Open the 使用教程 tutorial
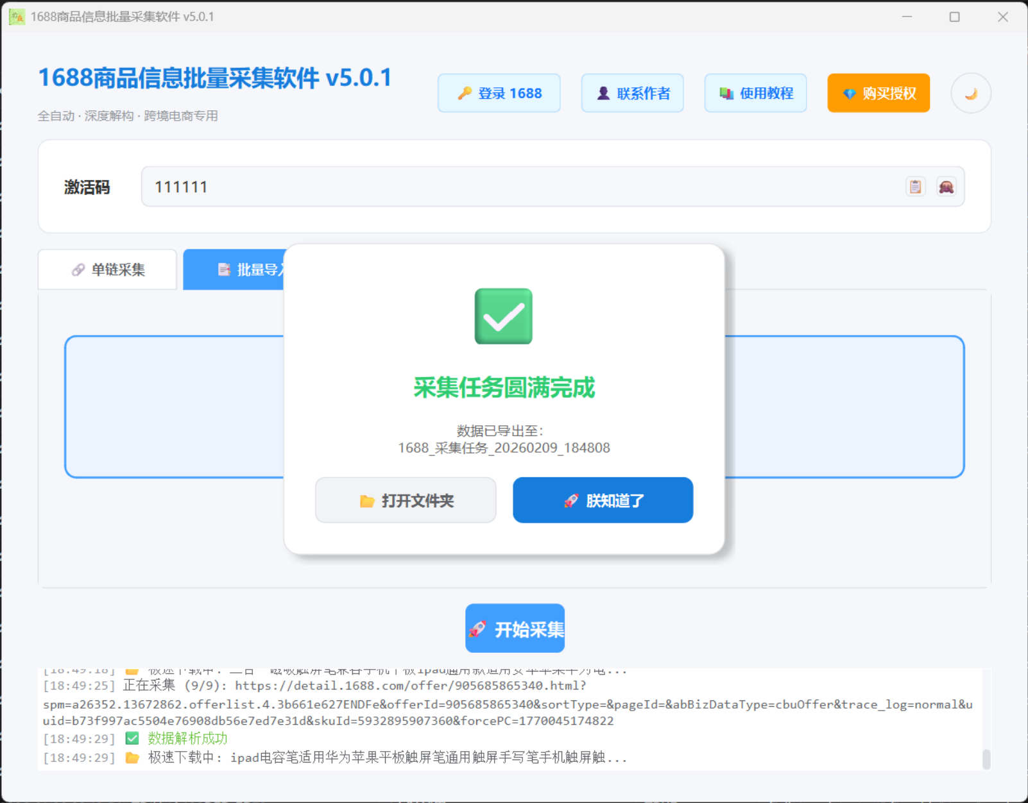1028x803 pixels. (755, 92)
